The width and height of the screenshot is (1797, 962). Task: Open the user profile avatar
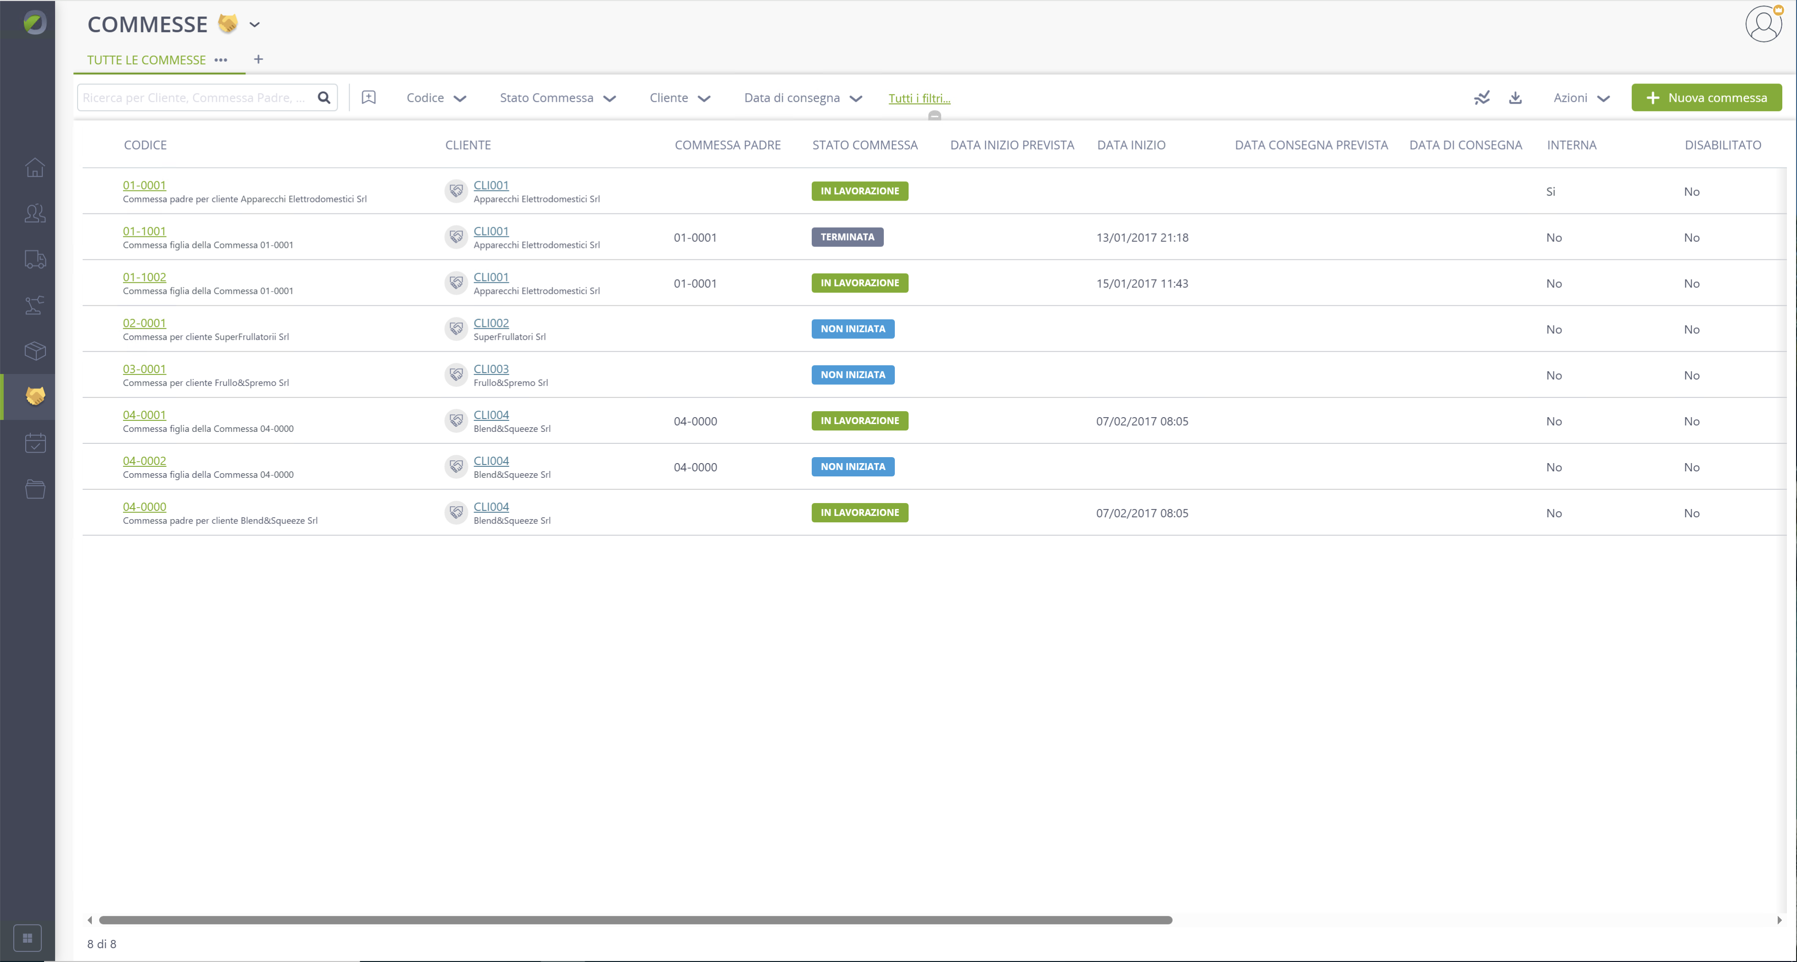(1764, 24)
